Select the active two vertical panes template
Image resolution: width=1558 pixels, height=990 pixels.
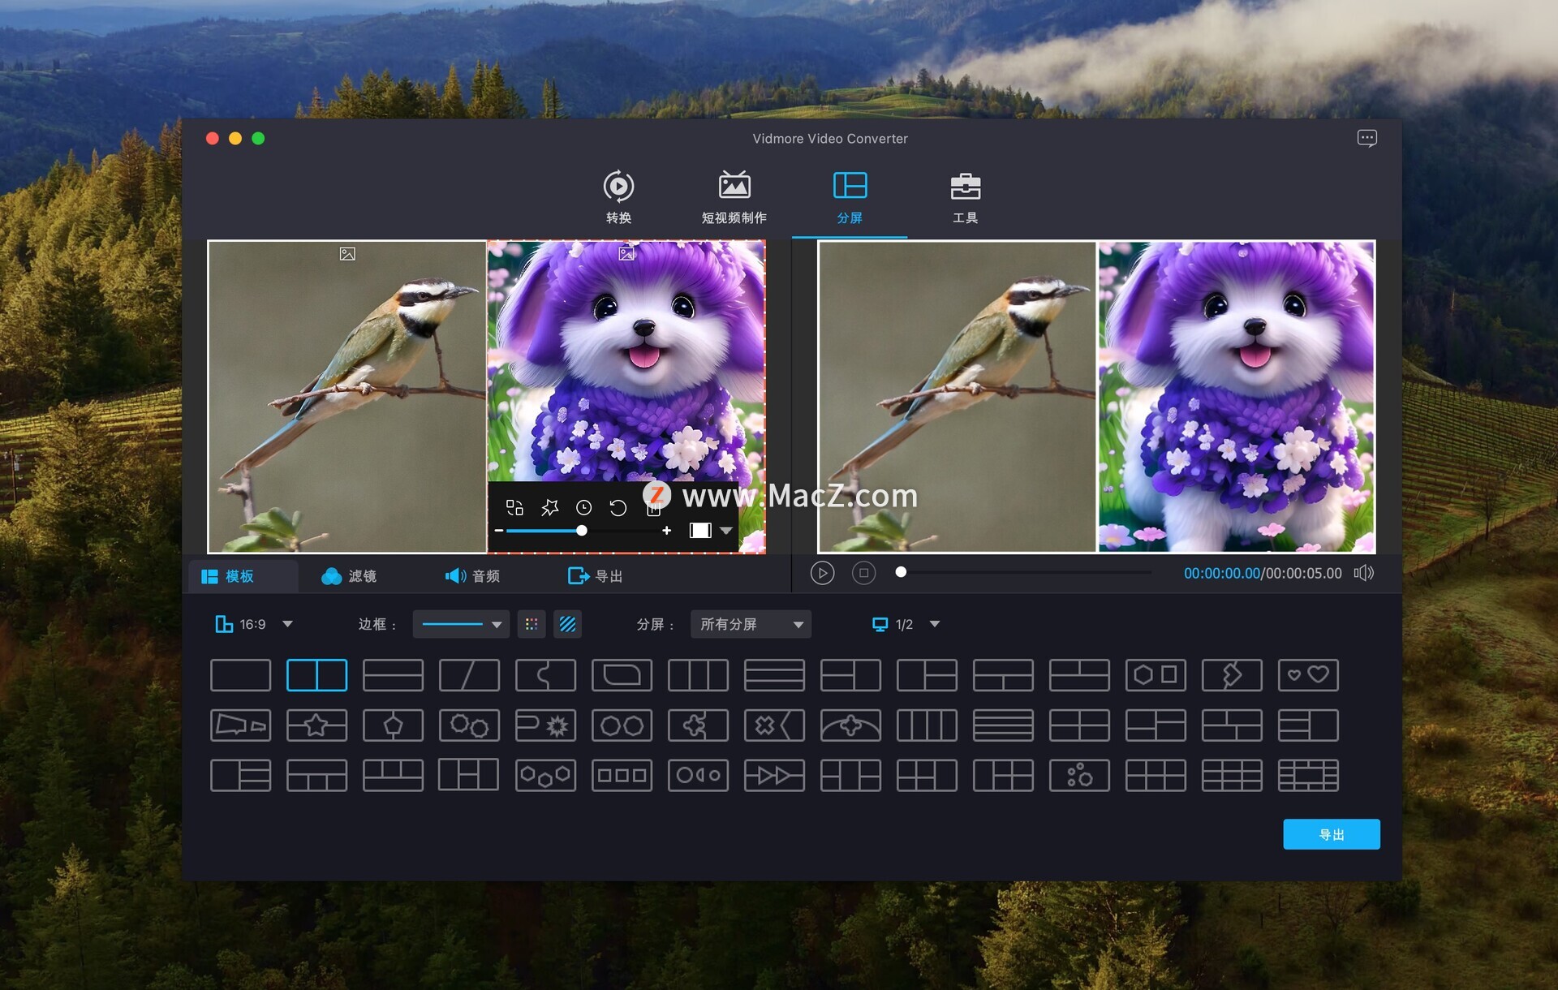pyautogui.click(x=316, y=675)
